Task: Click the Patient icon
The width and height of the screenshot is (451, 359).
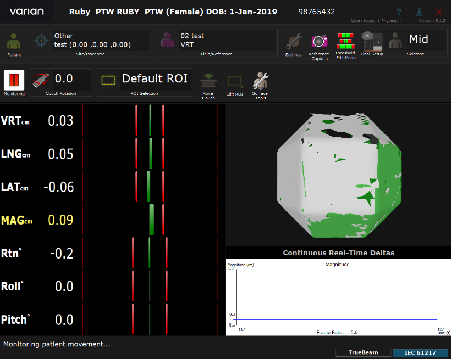Action: click(14, 43)
